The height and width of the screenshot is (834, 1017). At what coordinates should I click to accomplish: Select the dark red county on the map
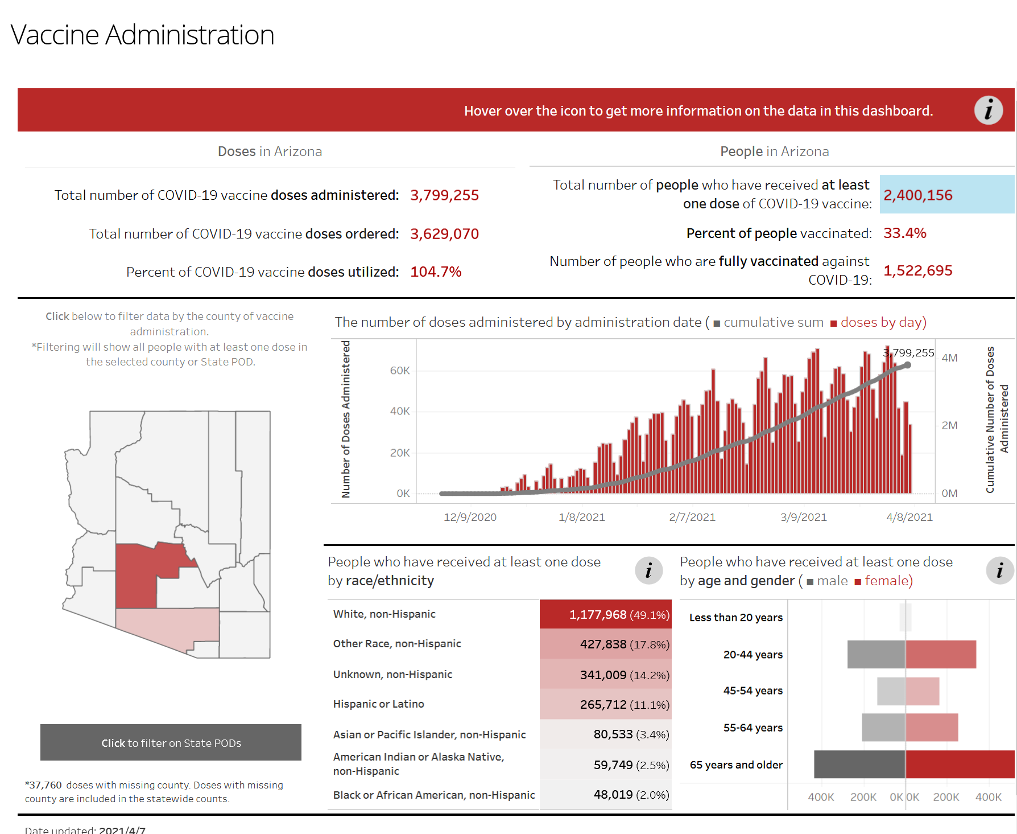click(137, 575)
